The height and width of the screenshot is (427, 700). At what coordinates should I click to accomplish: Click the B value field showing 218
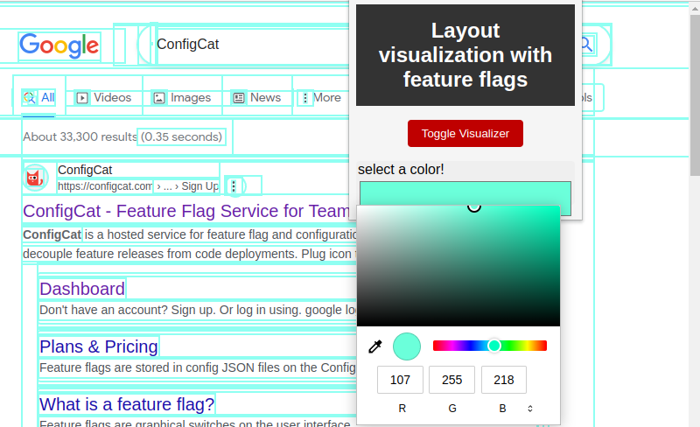coord(504,380)
